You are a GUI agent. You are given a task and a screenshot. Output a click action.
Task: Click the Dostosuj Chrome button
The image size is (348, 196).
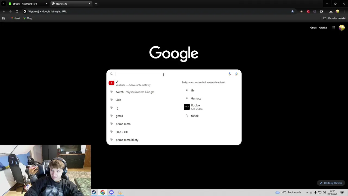(x=331, y=183)
